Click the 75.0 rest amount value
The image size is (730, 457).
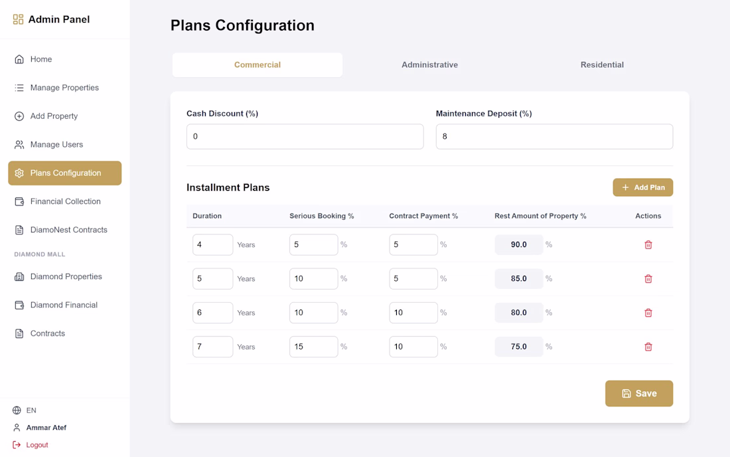pos(519,347)
